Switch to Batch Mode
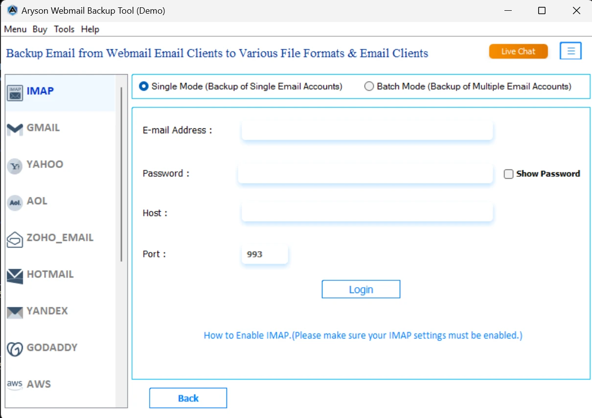 coord(369,86)
